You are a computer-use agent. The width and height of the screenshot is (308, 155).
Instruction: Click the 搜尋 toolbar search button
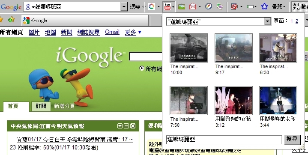135,6
